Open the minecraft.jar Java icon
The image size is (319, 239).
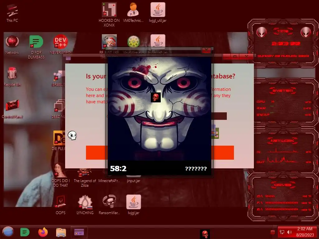click(158, 41)
